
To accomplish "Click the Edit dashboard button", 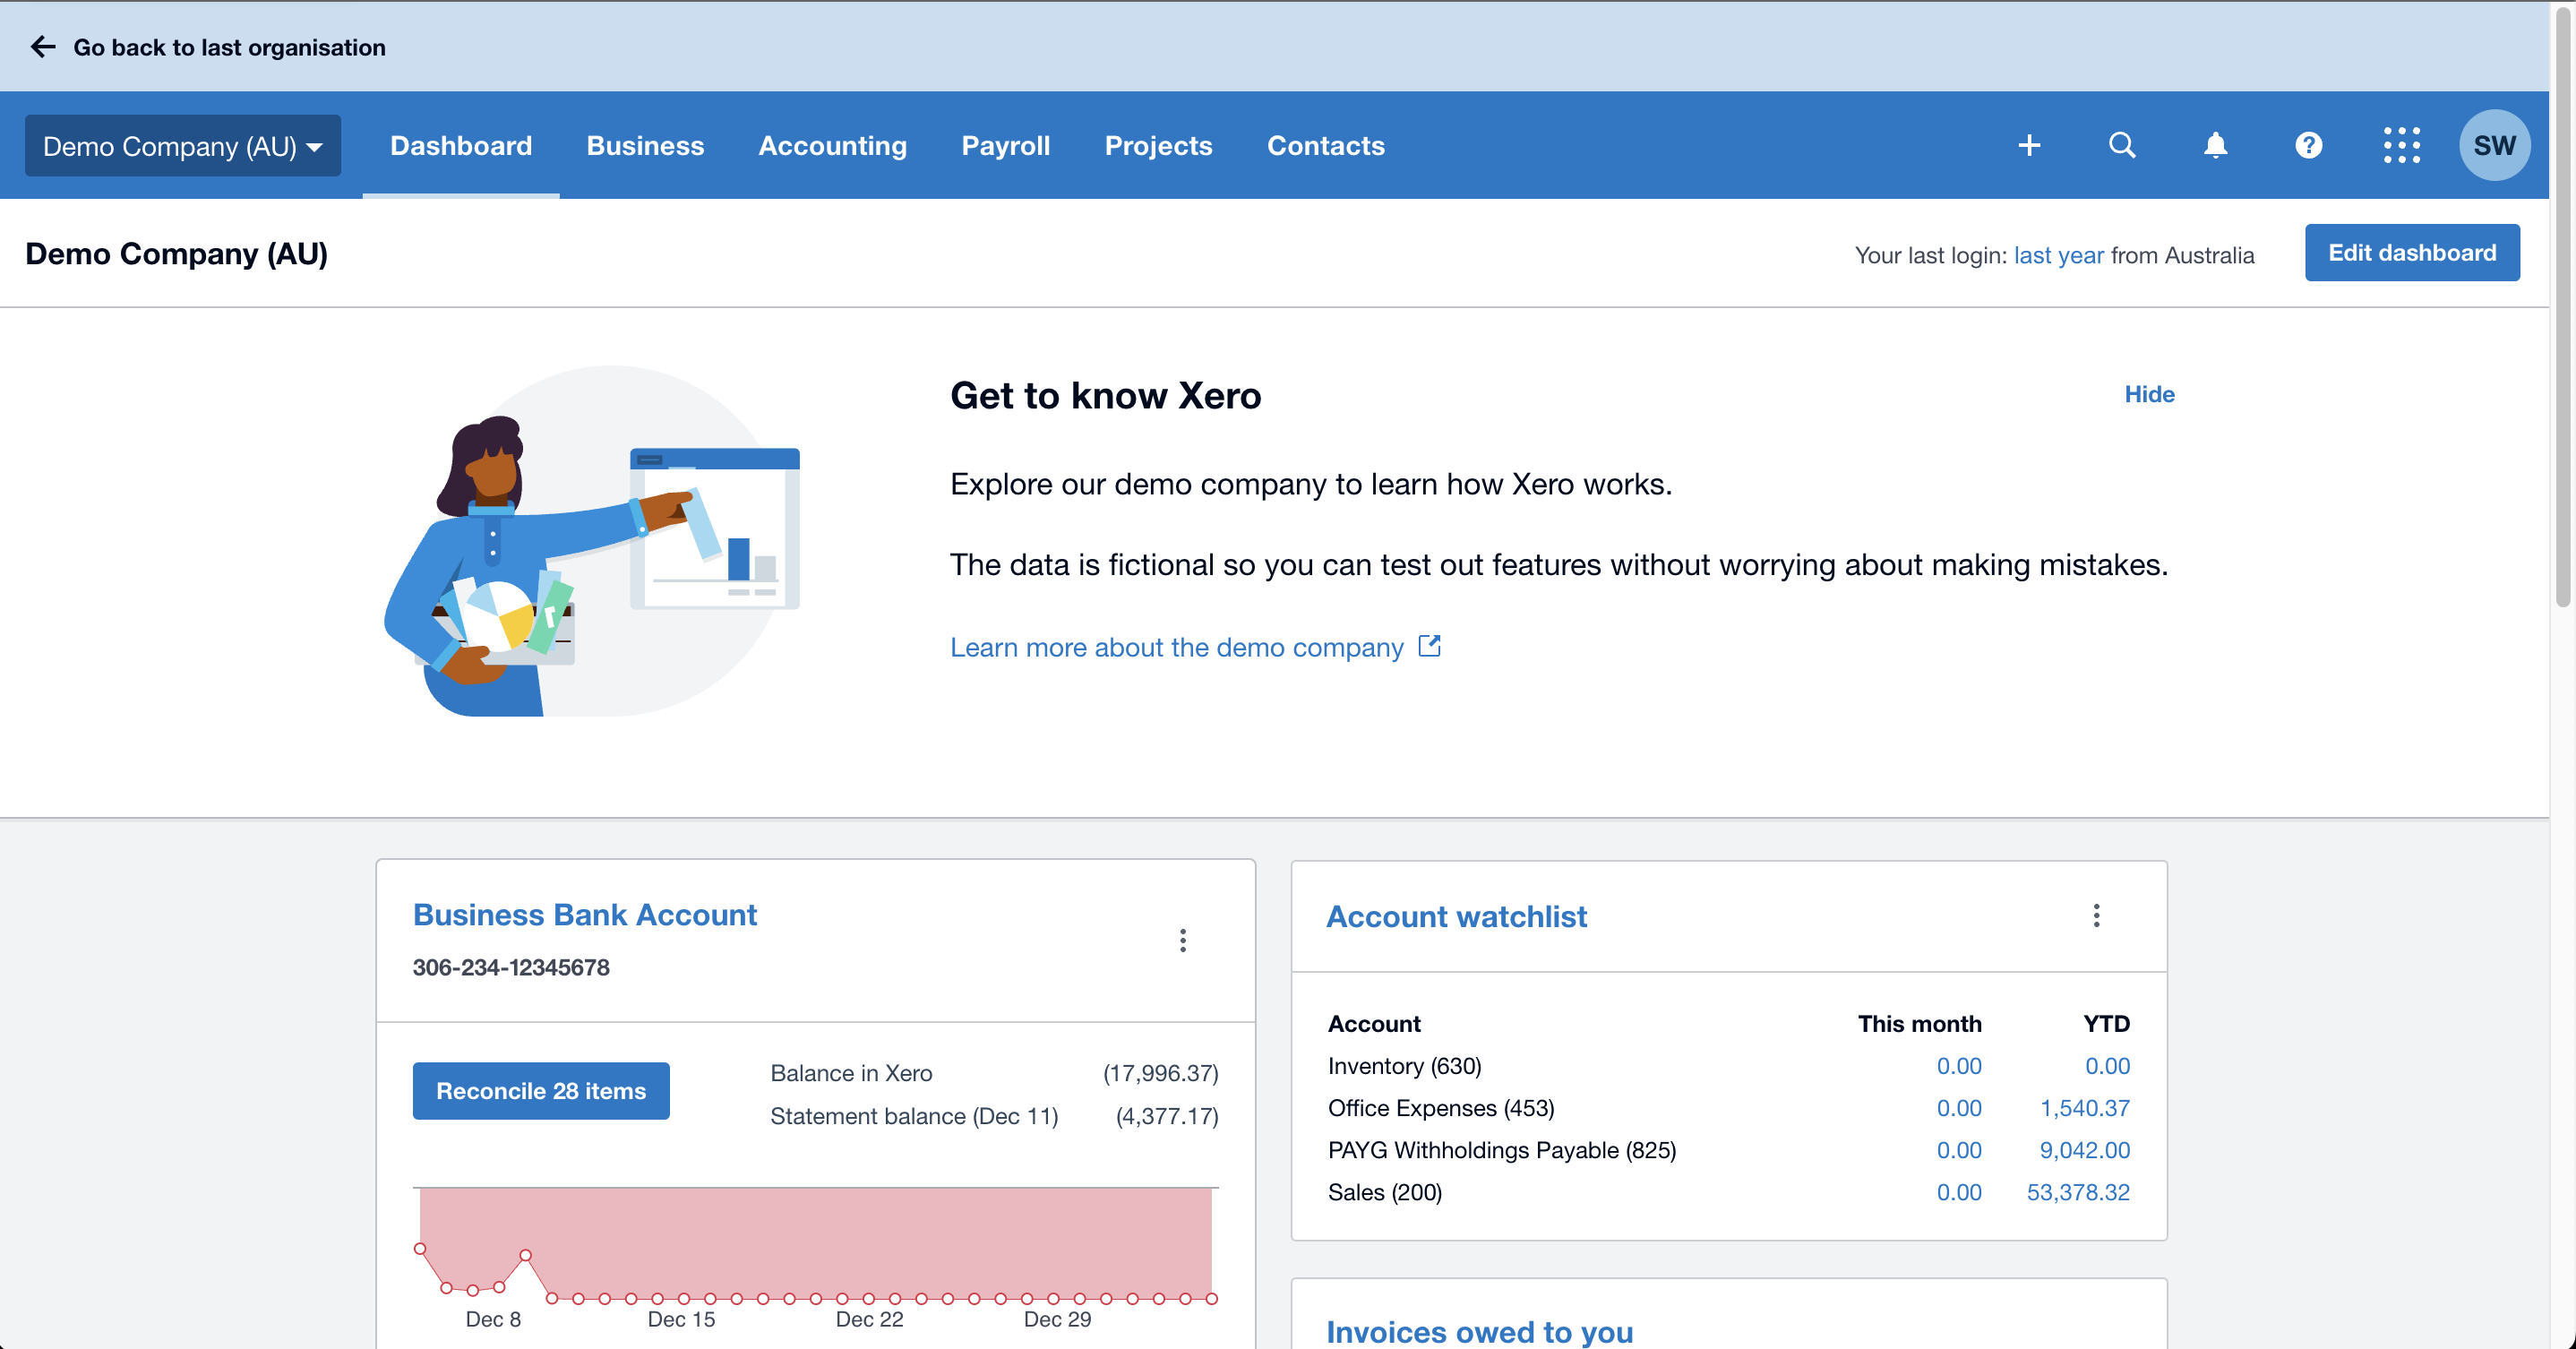I will tap(2412, 252).
